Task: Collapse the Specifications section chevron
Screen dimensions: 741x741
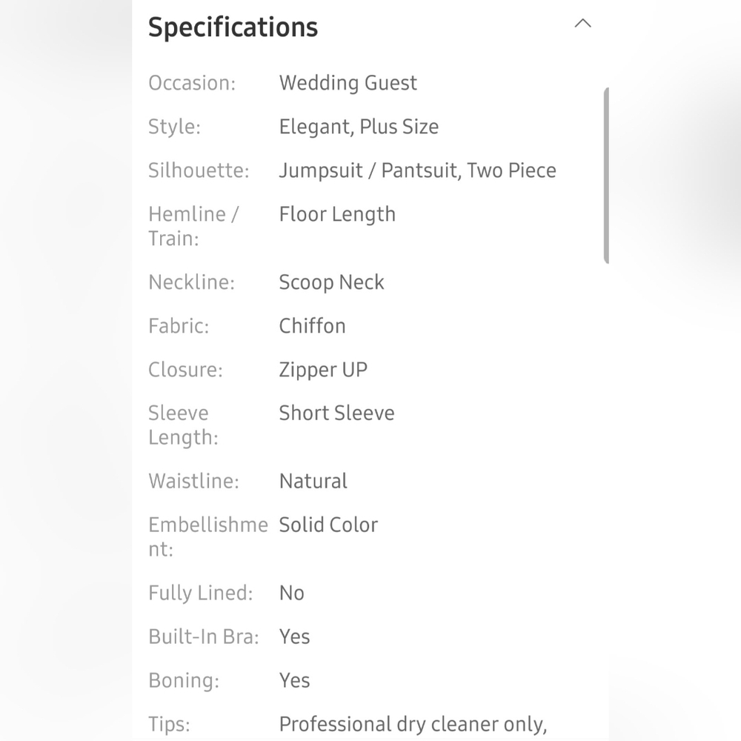Action: point(583,24)
